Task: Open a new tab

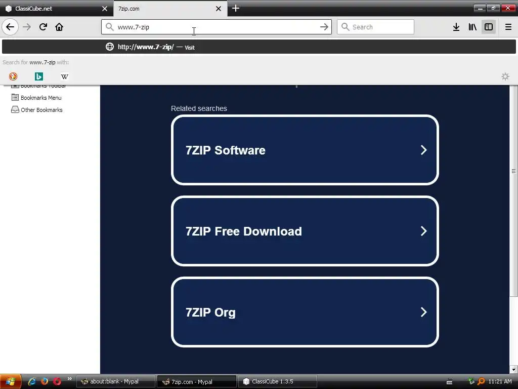Action: pos(236,8)
